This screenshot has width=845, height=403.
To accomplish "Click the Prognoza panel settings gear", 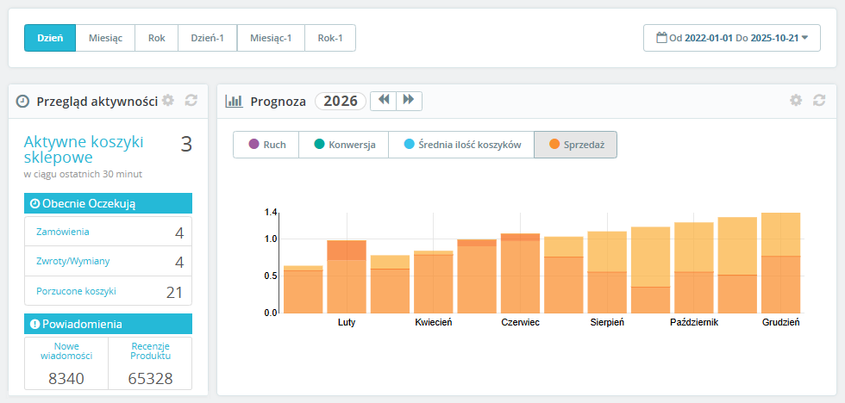I will 796,101.
